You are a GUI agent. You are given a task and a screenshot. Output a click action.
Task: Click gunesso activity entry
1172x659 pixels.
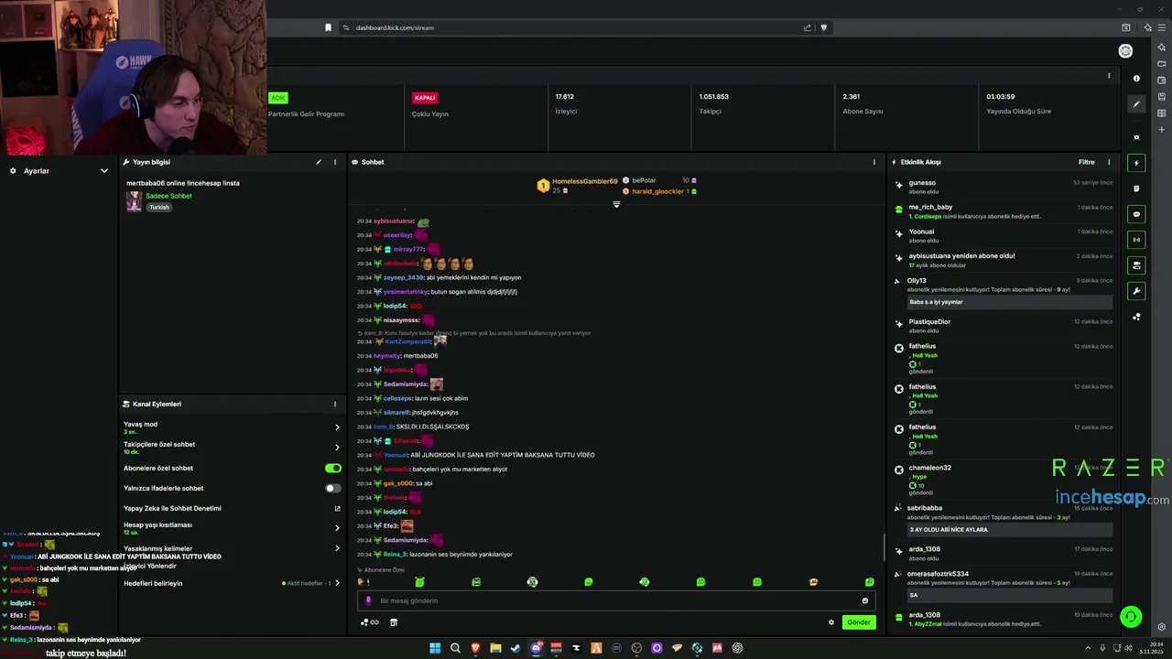click(x=1003, y=187)
